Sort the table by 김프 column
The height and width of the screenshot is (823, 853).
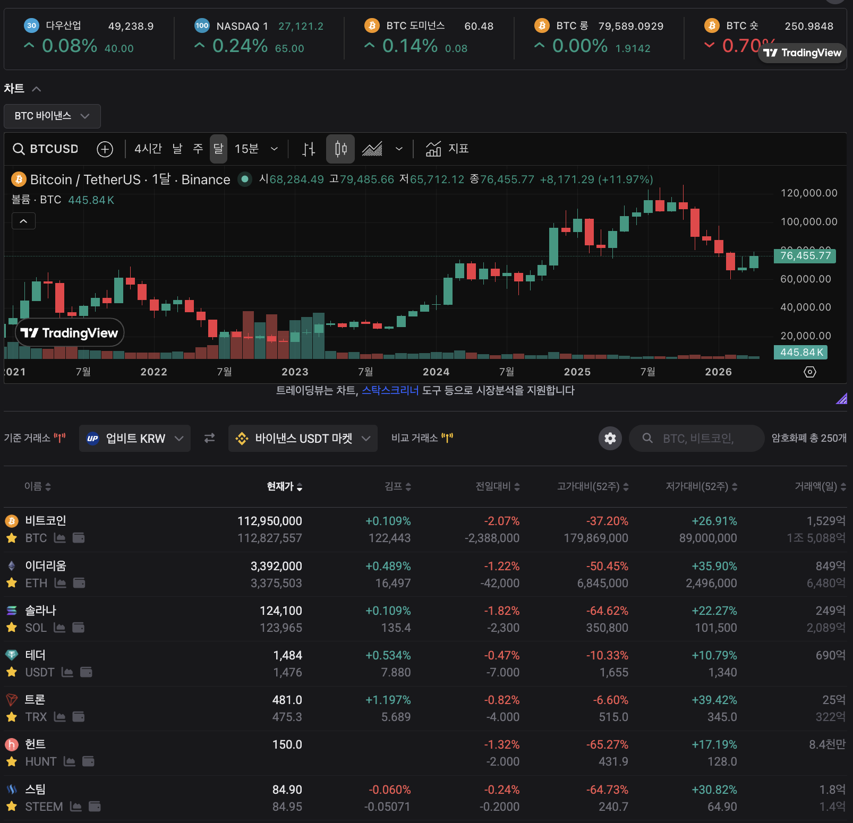click(x=398, y=486)
